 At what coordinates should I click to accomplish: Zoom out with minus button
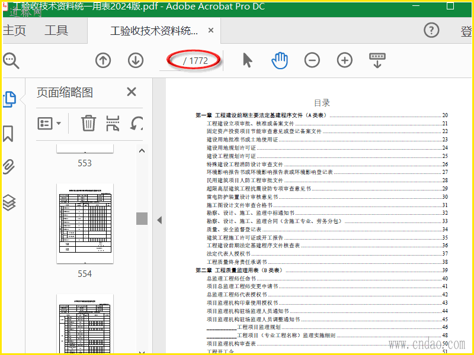tap(312, 60)
